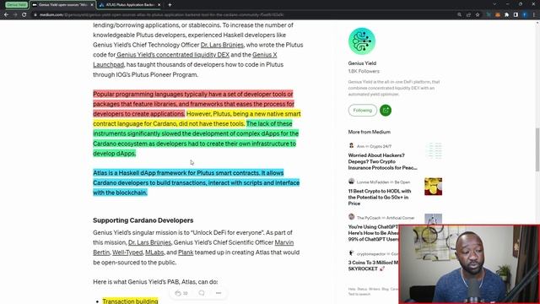The height and width of the screenshot is (304, 540).
Task: Click the page vertical scrollbar thumb
Action: 537,149
